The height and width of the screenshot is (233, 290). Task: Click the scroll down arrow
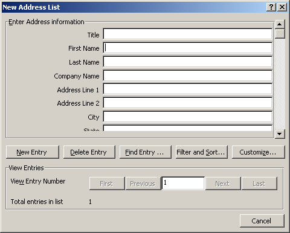pos(280,133)
